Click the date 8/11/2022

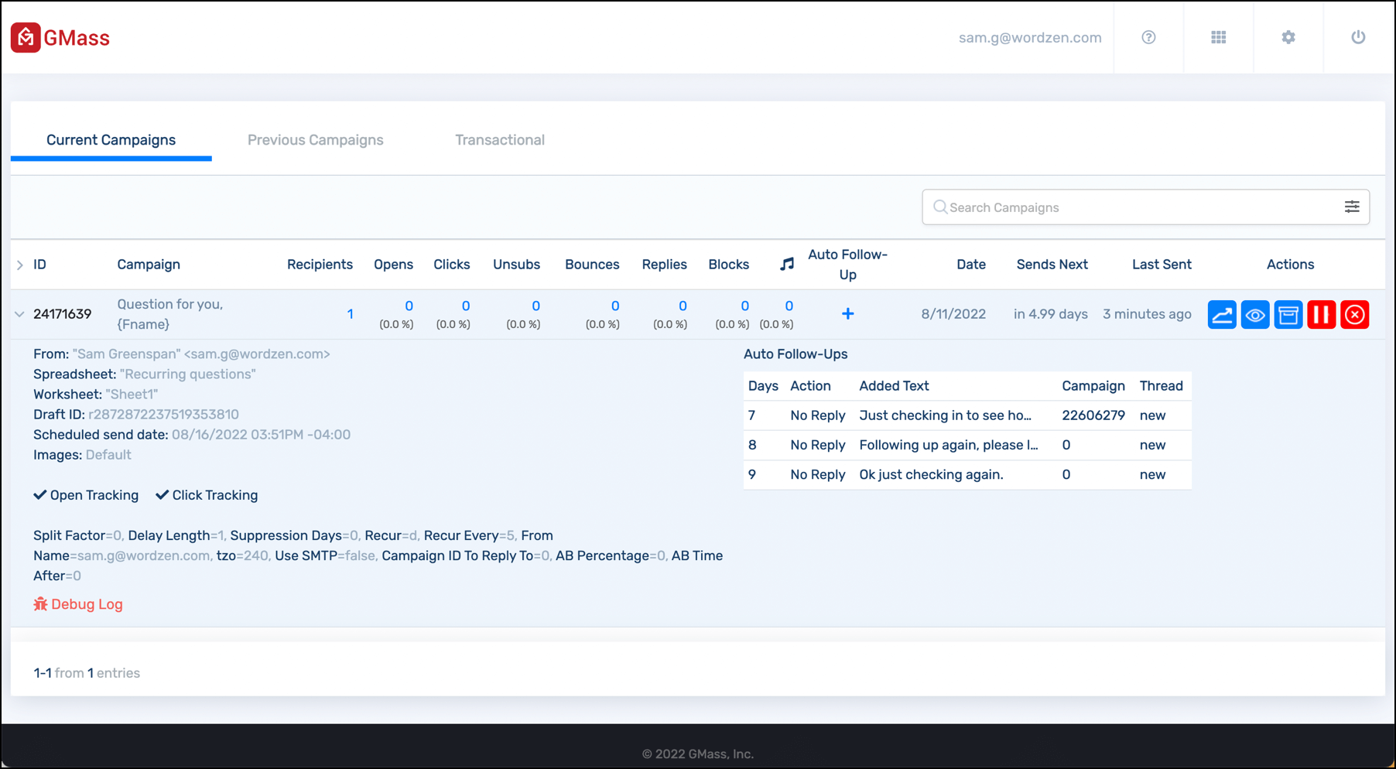pyautogui.click(x=953, y=314)
